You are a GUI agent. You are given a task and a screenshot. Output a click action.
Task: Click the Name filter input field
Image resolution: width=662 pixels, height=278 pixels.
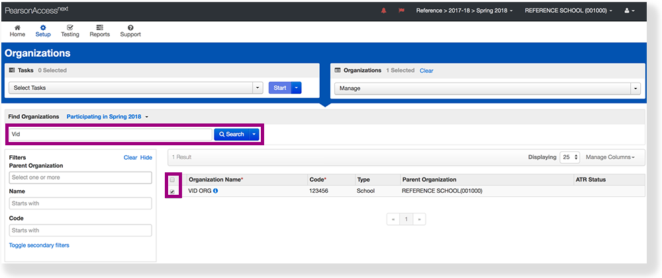click(80, 203)
